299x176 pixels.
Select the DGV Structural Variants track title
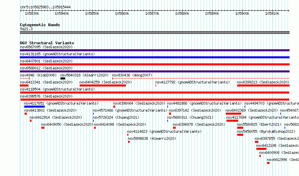pyautogui.click(x=47, y=43)
